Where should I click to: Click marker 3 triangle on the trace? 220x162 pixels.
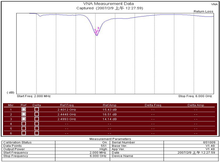coord(99,31)
